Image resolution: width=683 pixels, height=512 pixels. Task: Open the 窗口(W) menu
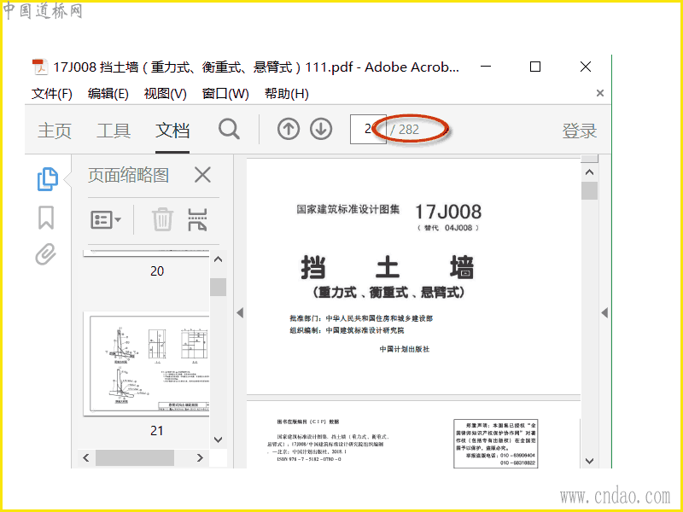(225, 94)
